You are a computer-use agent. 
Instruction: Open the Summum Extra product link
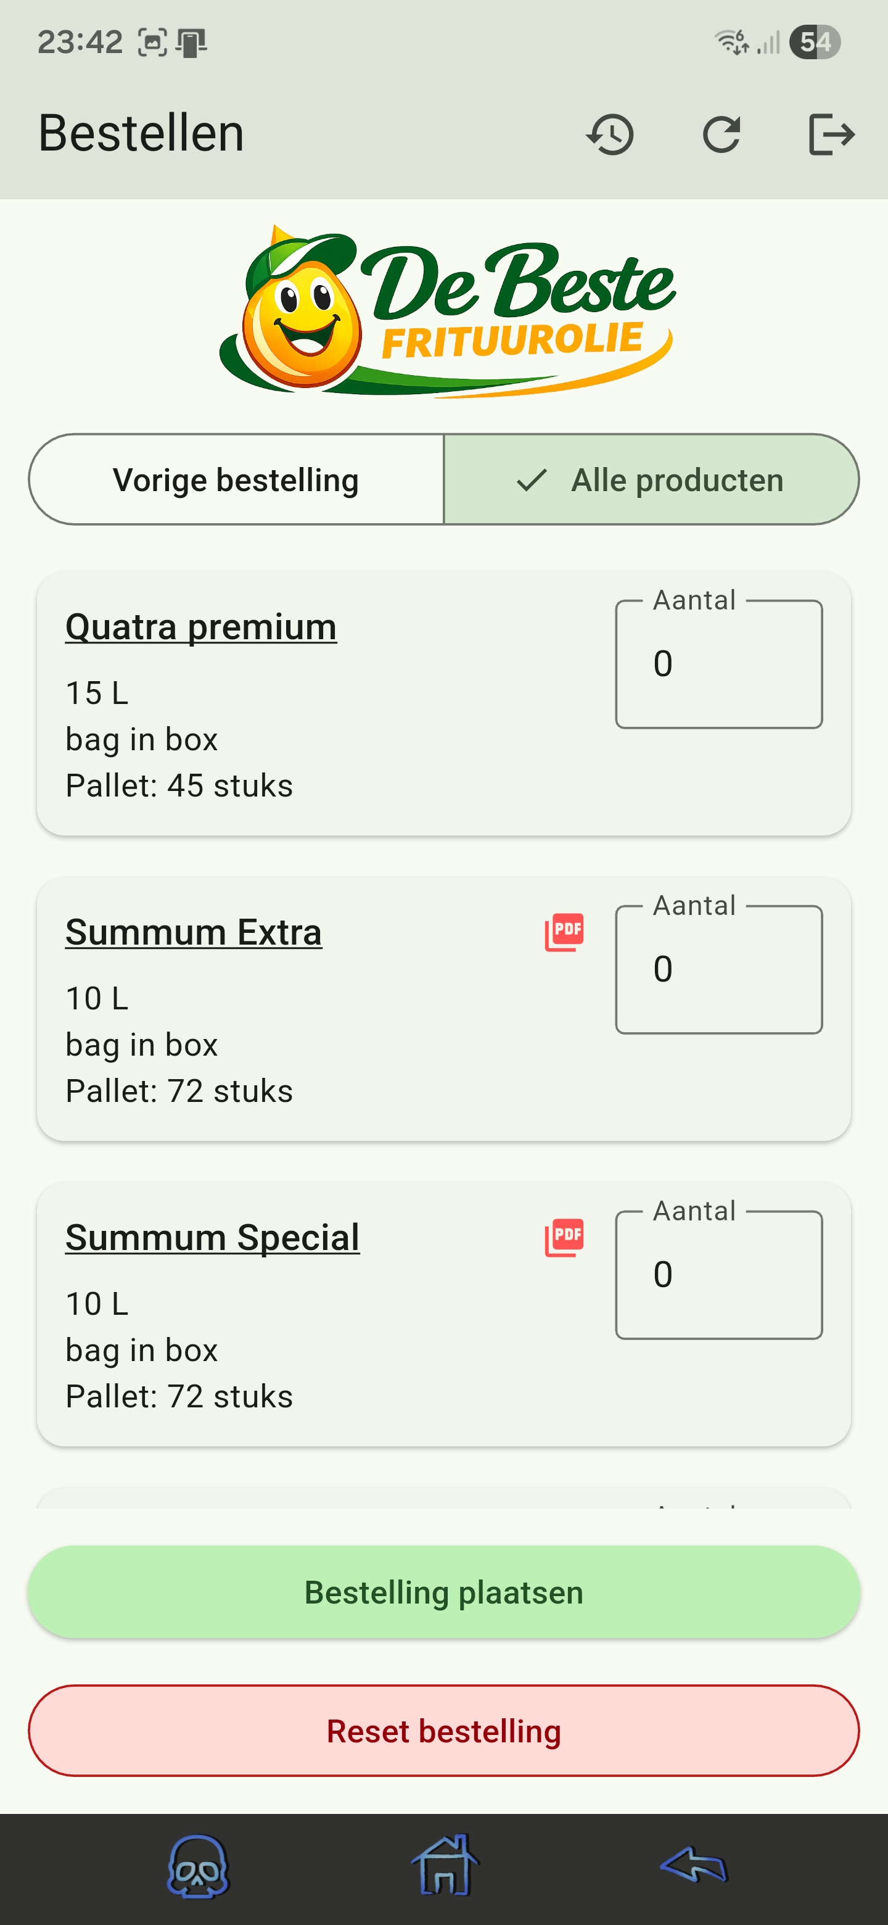coord(194,932)
